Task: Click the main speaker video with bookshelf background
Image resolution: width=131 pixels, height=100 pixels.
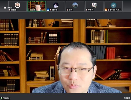Action: [65, 56]
